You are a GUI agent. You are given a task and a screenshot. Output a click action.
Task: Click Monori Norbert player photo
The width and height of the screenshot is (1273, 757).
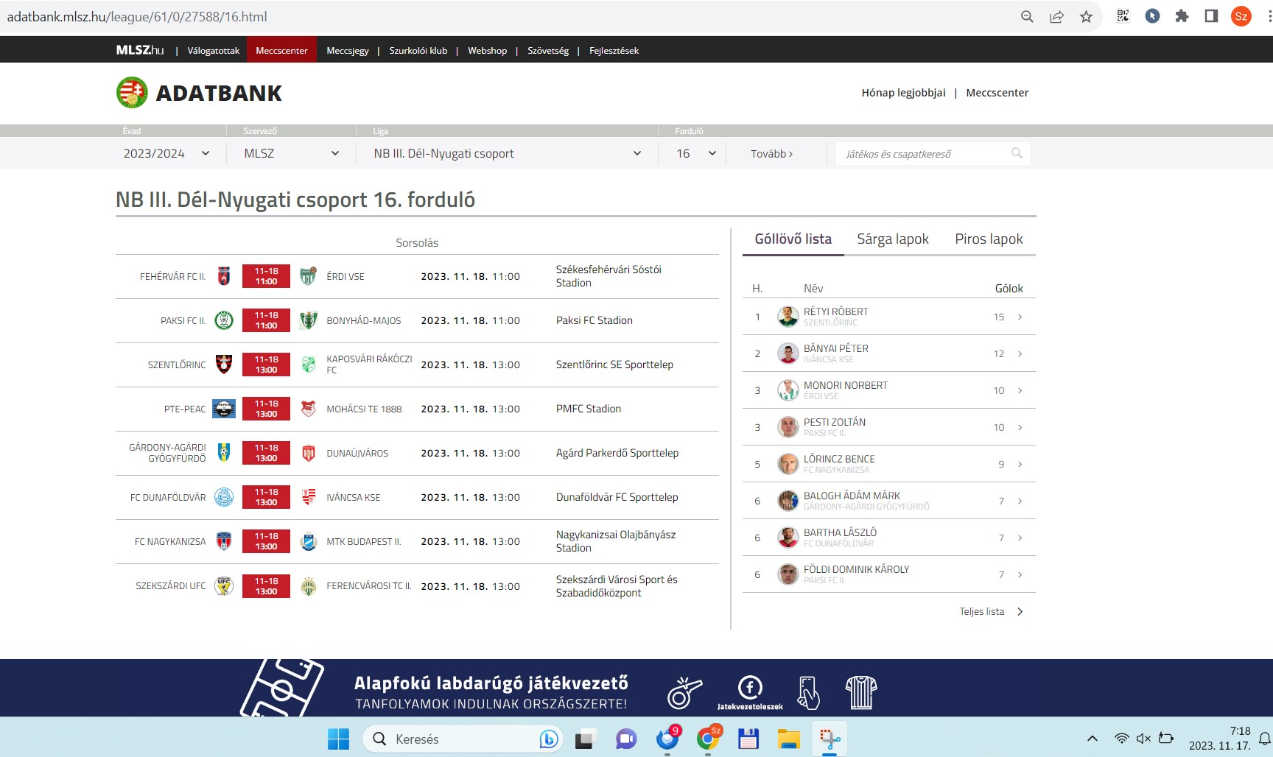pyautogui.click(x=788, y=390)
